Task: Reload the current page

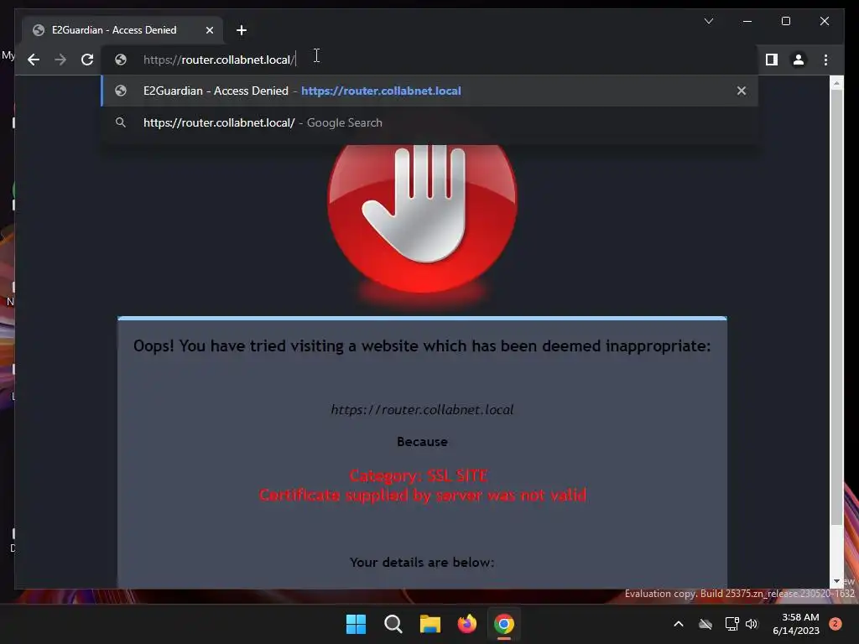Action: pos(87,60)
